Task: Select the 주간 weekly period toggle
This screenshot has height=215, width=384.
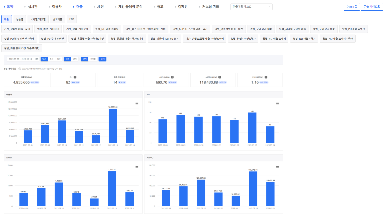Action: point(51,59)
